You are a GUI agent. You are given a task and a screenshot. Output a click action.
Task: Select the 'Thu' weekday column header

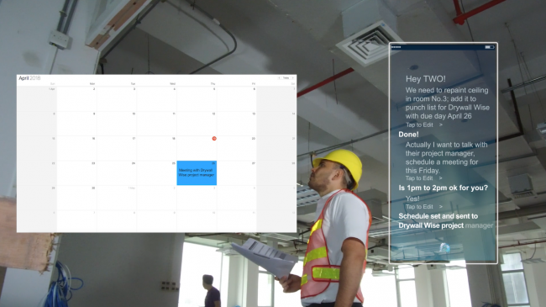tap(213, 84)
